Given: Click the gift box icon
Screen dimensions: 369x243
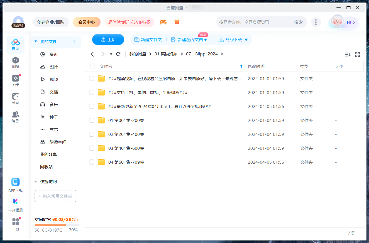Looking at the screenshot, I should click(x=177, y=22).
